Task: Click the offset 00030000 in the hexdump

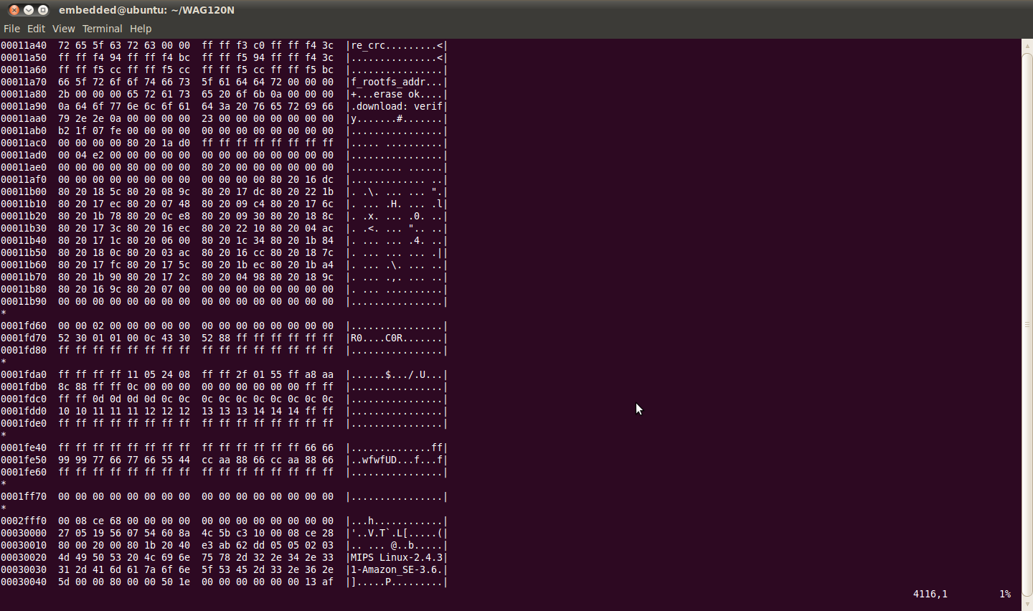Action: (24, 533)
